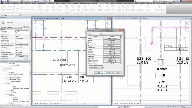Switch to the Manage ribbon tab
This screenshot has width=192, height=108.
tap(63, 3)
